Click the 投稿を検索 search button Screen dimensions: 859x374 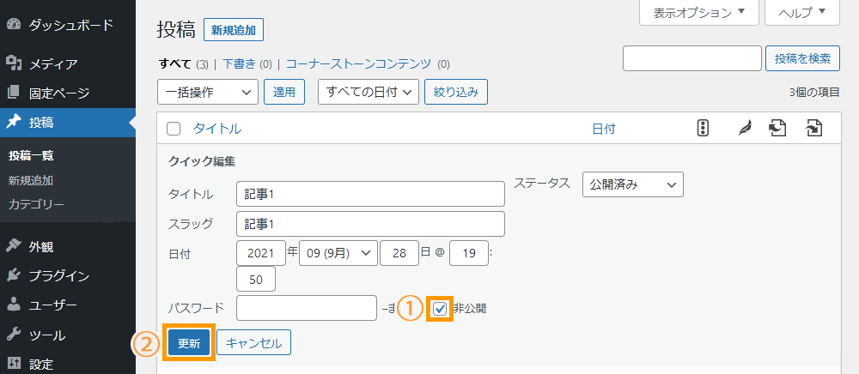tap(802, 58)
